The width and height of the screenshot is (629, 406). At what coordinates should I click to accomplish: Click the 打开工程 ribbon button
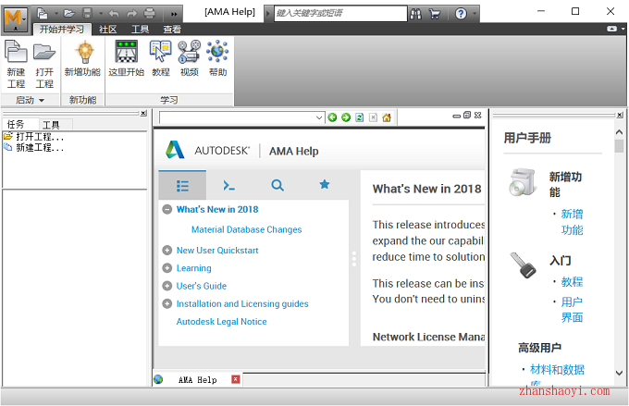coord(44,64)
